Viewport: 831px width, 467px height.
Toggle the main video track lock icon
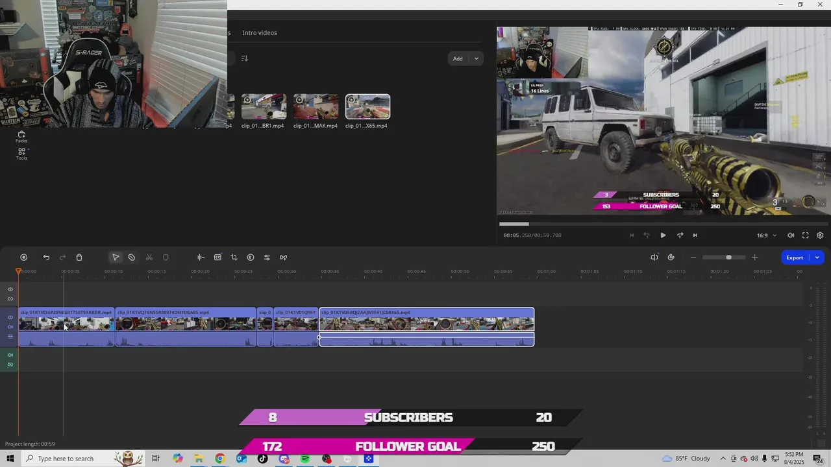pyautogui.click(x=10, y=337)
